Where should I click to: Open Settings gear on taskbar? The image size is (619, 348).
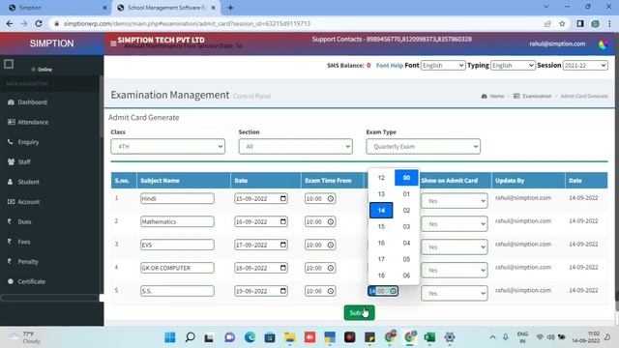click(x=450, y=337)
